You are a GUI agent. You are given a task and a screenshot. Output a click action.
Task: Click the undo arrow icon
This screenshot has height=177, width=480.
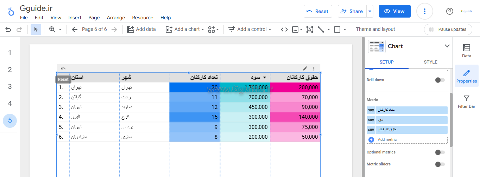point(8,29)
